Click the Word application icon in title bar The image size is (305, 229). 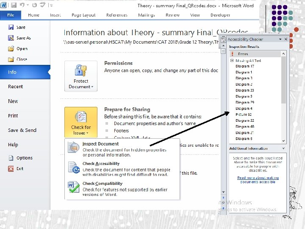coord(3,5)
